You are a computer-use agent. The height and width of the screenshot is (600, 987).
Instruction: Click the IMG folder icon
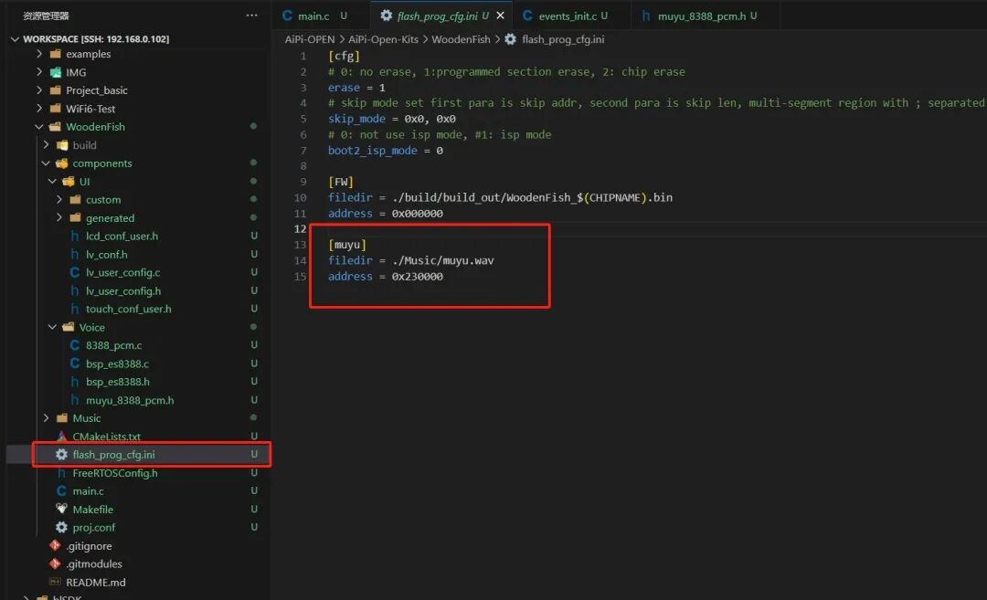coord(56,72)
